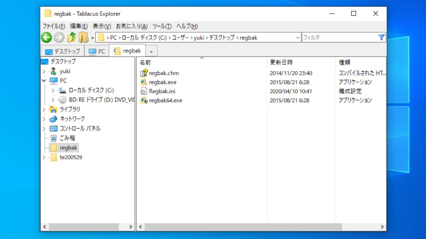Expand the te200529 folder node
This screenshot has width=426, height=239.
point(44,157)
